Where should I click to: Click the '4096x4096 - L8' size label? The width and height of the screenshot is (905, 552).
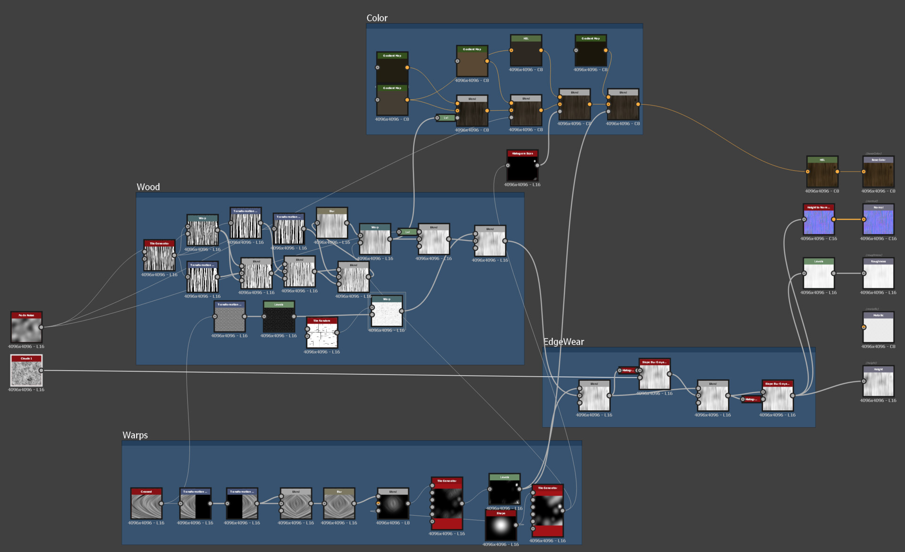393,523
